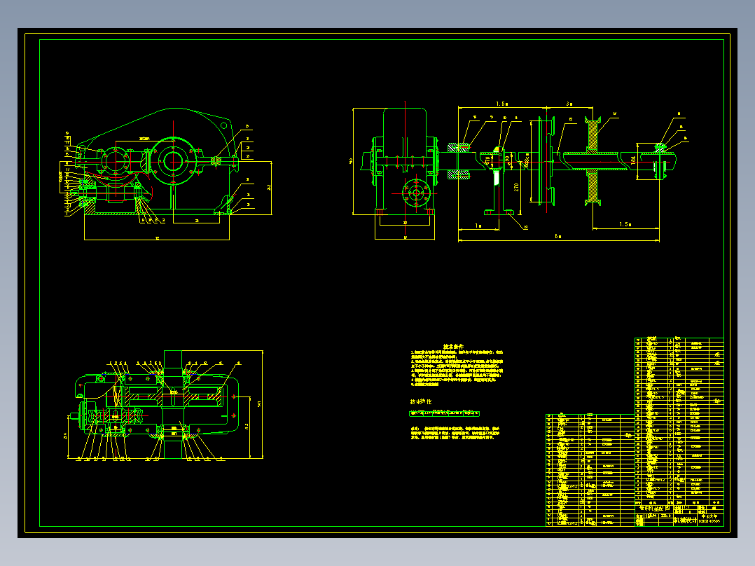Click the hatched sprocket wheel on the shaft
The image size is (755, 566).
(593, 161)
